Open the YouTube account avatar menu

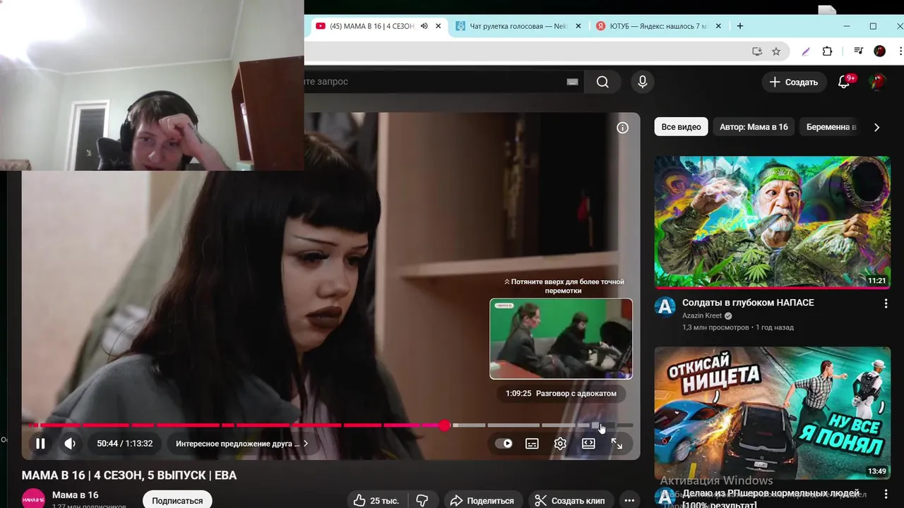876,82
